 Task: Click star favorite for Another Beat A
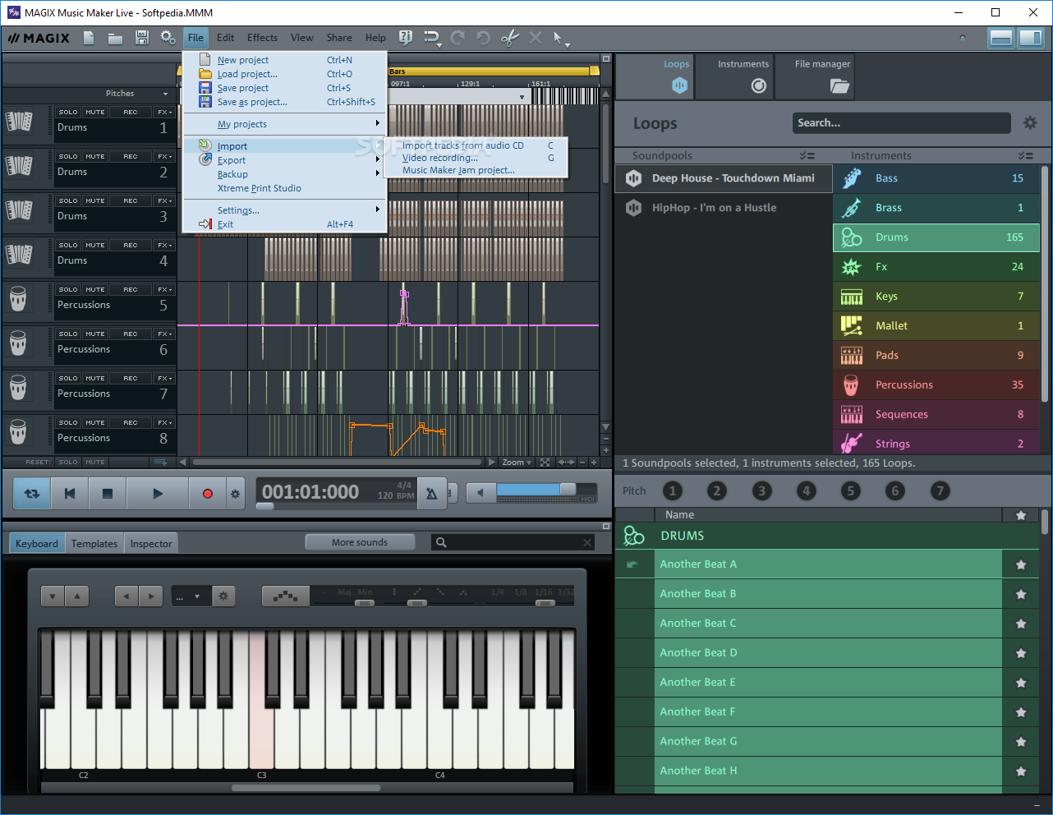click(1021, 564)
